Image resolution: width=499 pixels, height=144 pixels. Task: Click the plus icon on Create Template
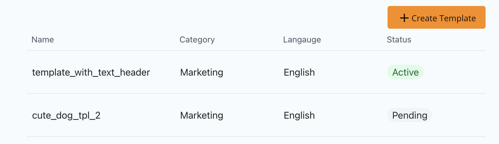(x=404, y=18)
